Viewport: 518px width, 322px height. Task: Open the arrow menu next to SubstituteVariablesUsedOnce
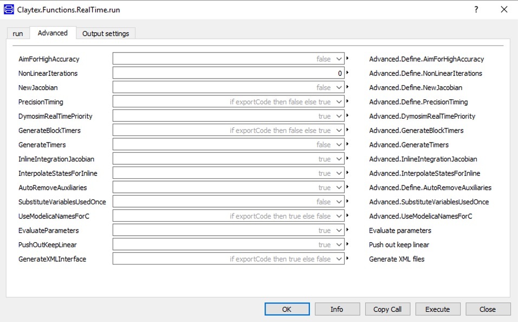point(347,201)
